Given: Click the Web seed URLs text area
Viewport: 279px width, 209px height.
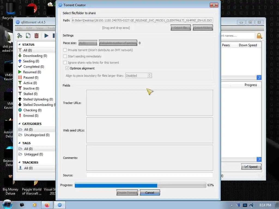Looking at the screenshot, I should click(x=150, y=130).
